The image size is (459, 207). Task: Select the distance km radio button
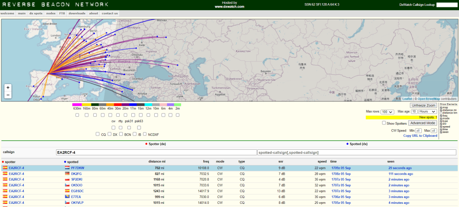pos(442,114)
